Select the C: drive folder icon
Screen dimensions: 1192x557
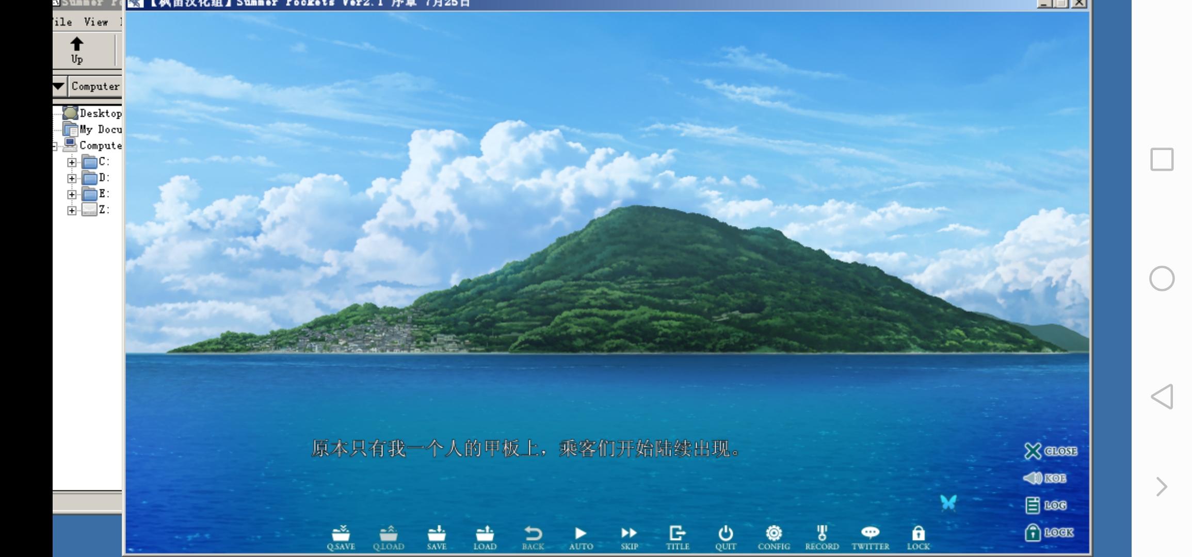click(90, 162)
